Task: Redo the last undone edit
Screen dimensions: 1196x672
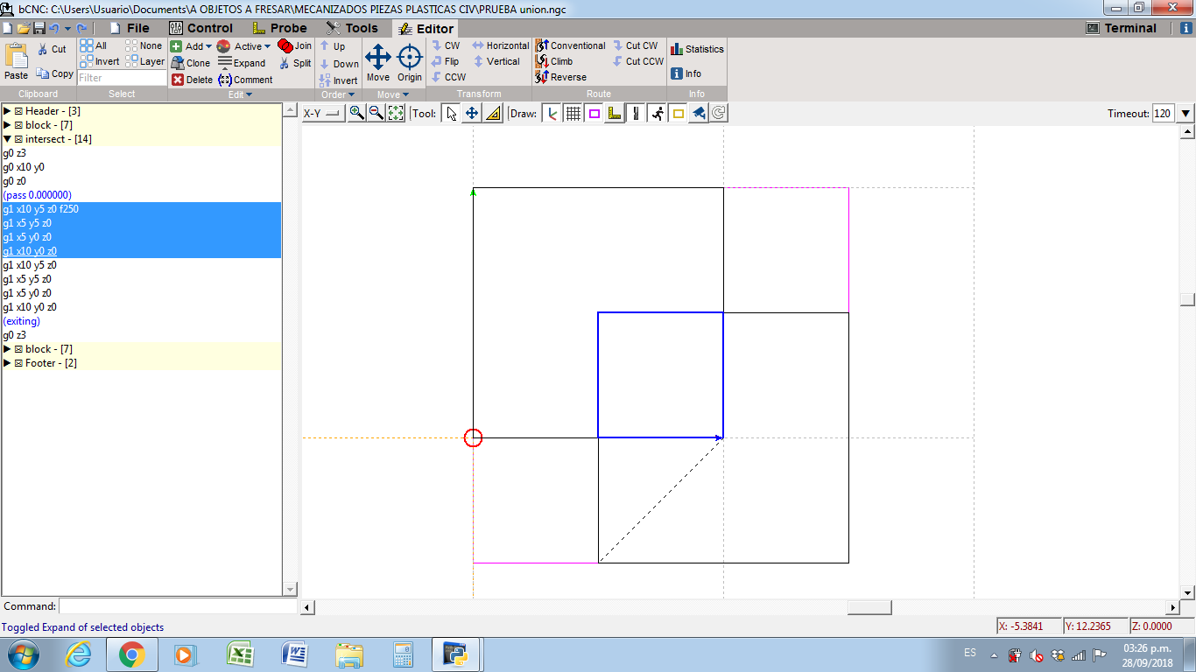Action: coord(81,28)
